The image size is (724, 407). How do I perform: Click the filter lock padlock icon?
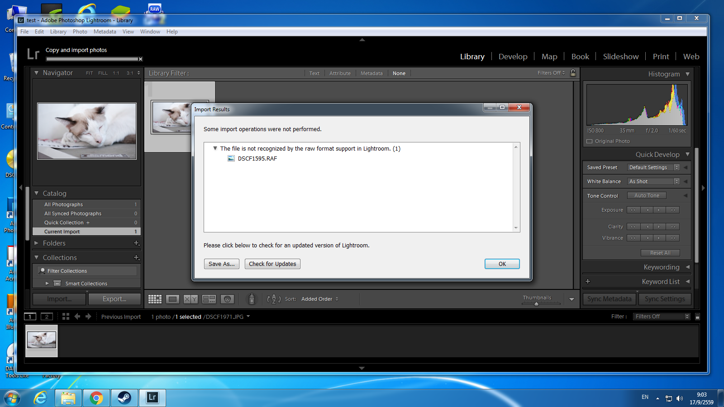[x=573, y=73]
